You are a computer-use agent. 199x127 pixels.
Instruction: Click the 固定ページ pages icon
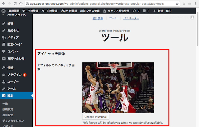pyautogui.click(x=4, y=44)
